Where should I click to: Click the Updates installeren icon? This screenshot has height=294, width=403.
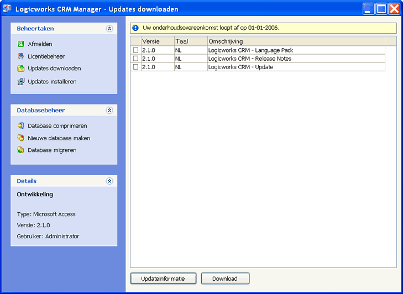coord(21,82)
